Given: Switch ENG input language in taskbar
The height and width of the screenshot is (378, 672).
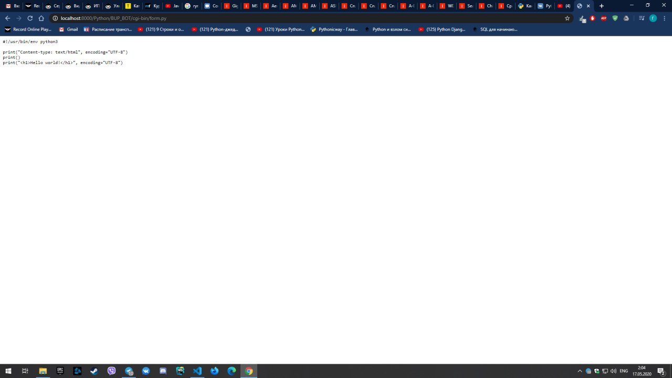Looking at the screenshot, I should coord(624,371).
